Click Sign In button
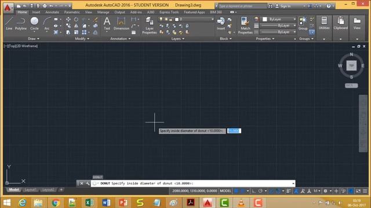 (283, 6)
